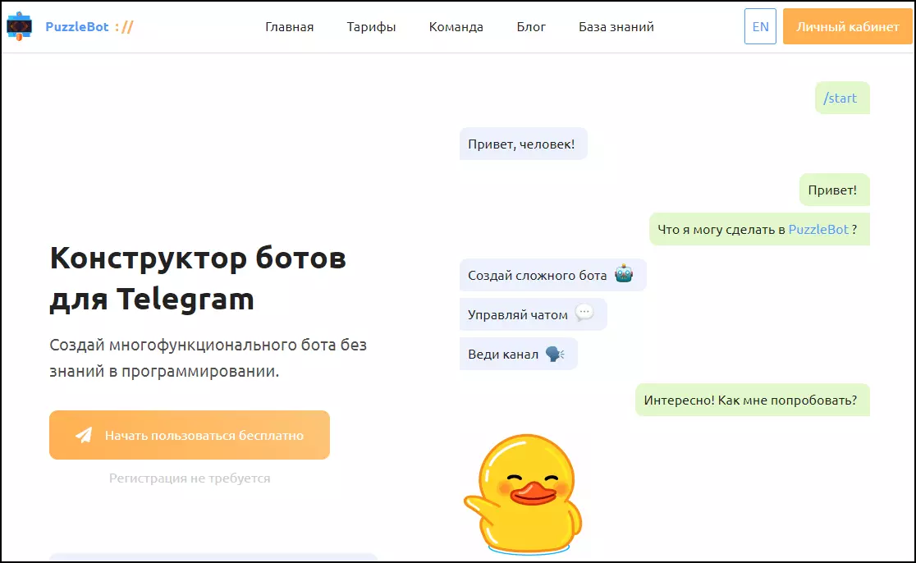
Task: Click the robot emoji in Создай сложного бота
Action: pos(624,274)
